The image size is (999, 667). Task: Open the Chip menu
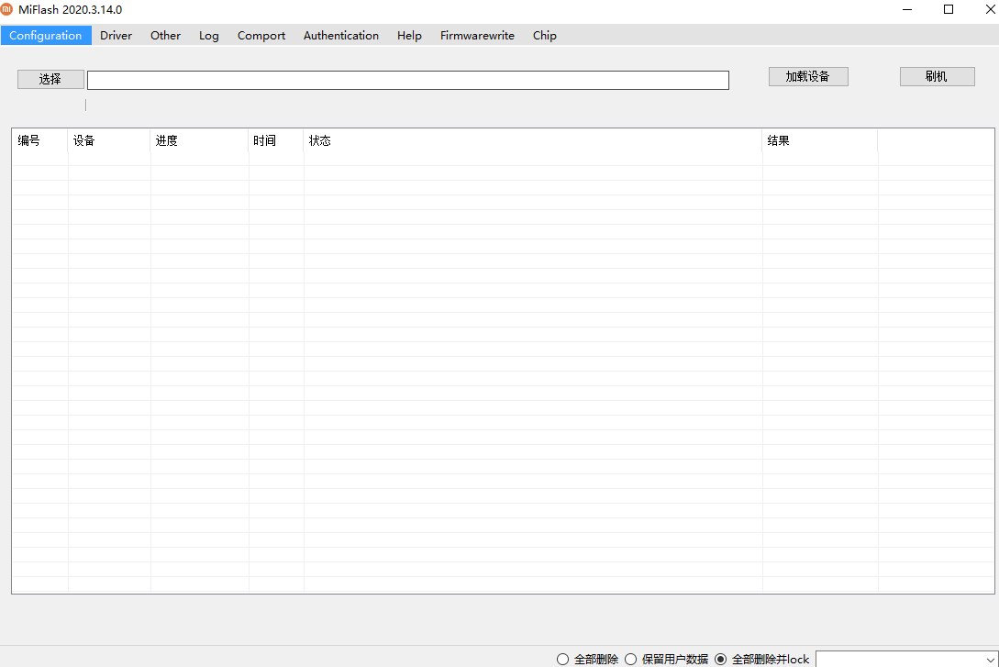click(544, 36)
